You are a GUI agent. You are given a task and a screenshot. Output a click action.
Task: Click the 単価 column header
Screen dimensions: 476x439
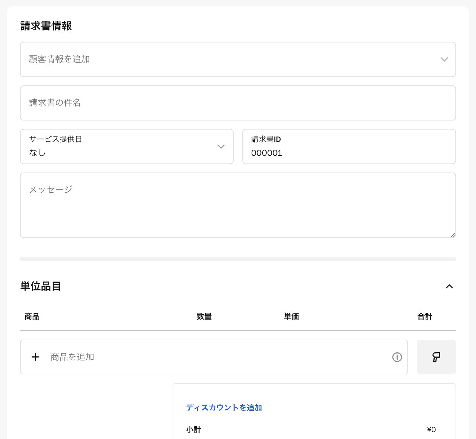click(291, 316)
